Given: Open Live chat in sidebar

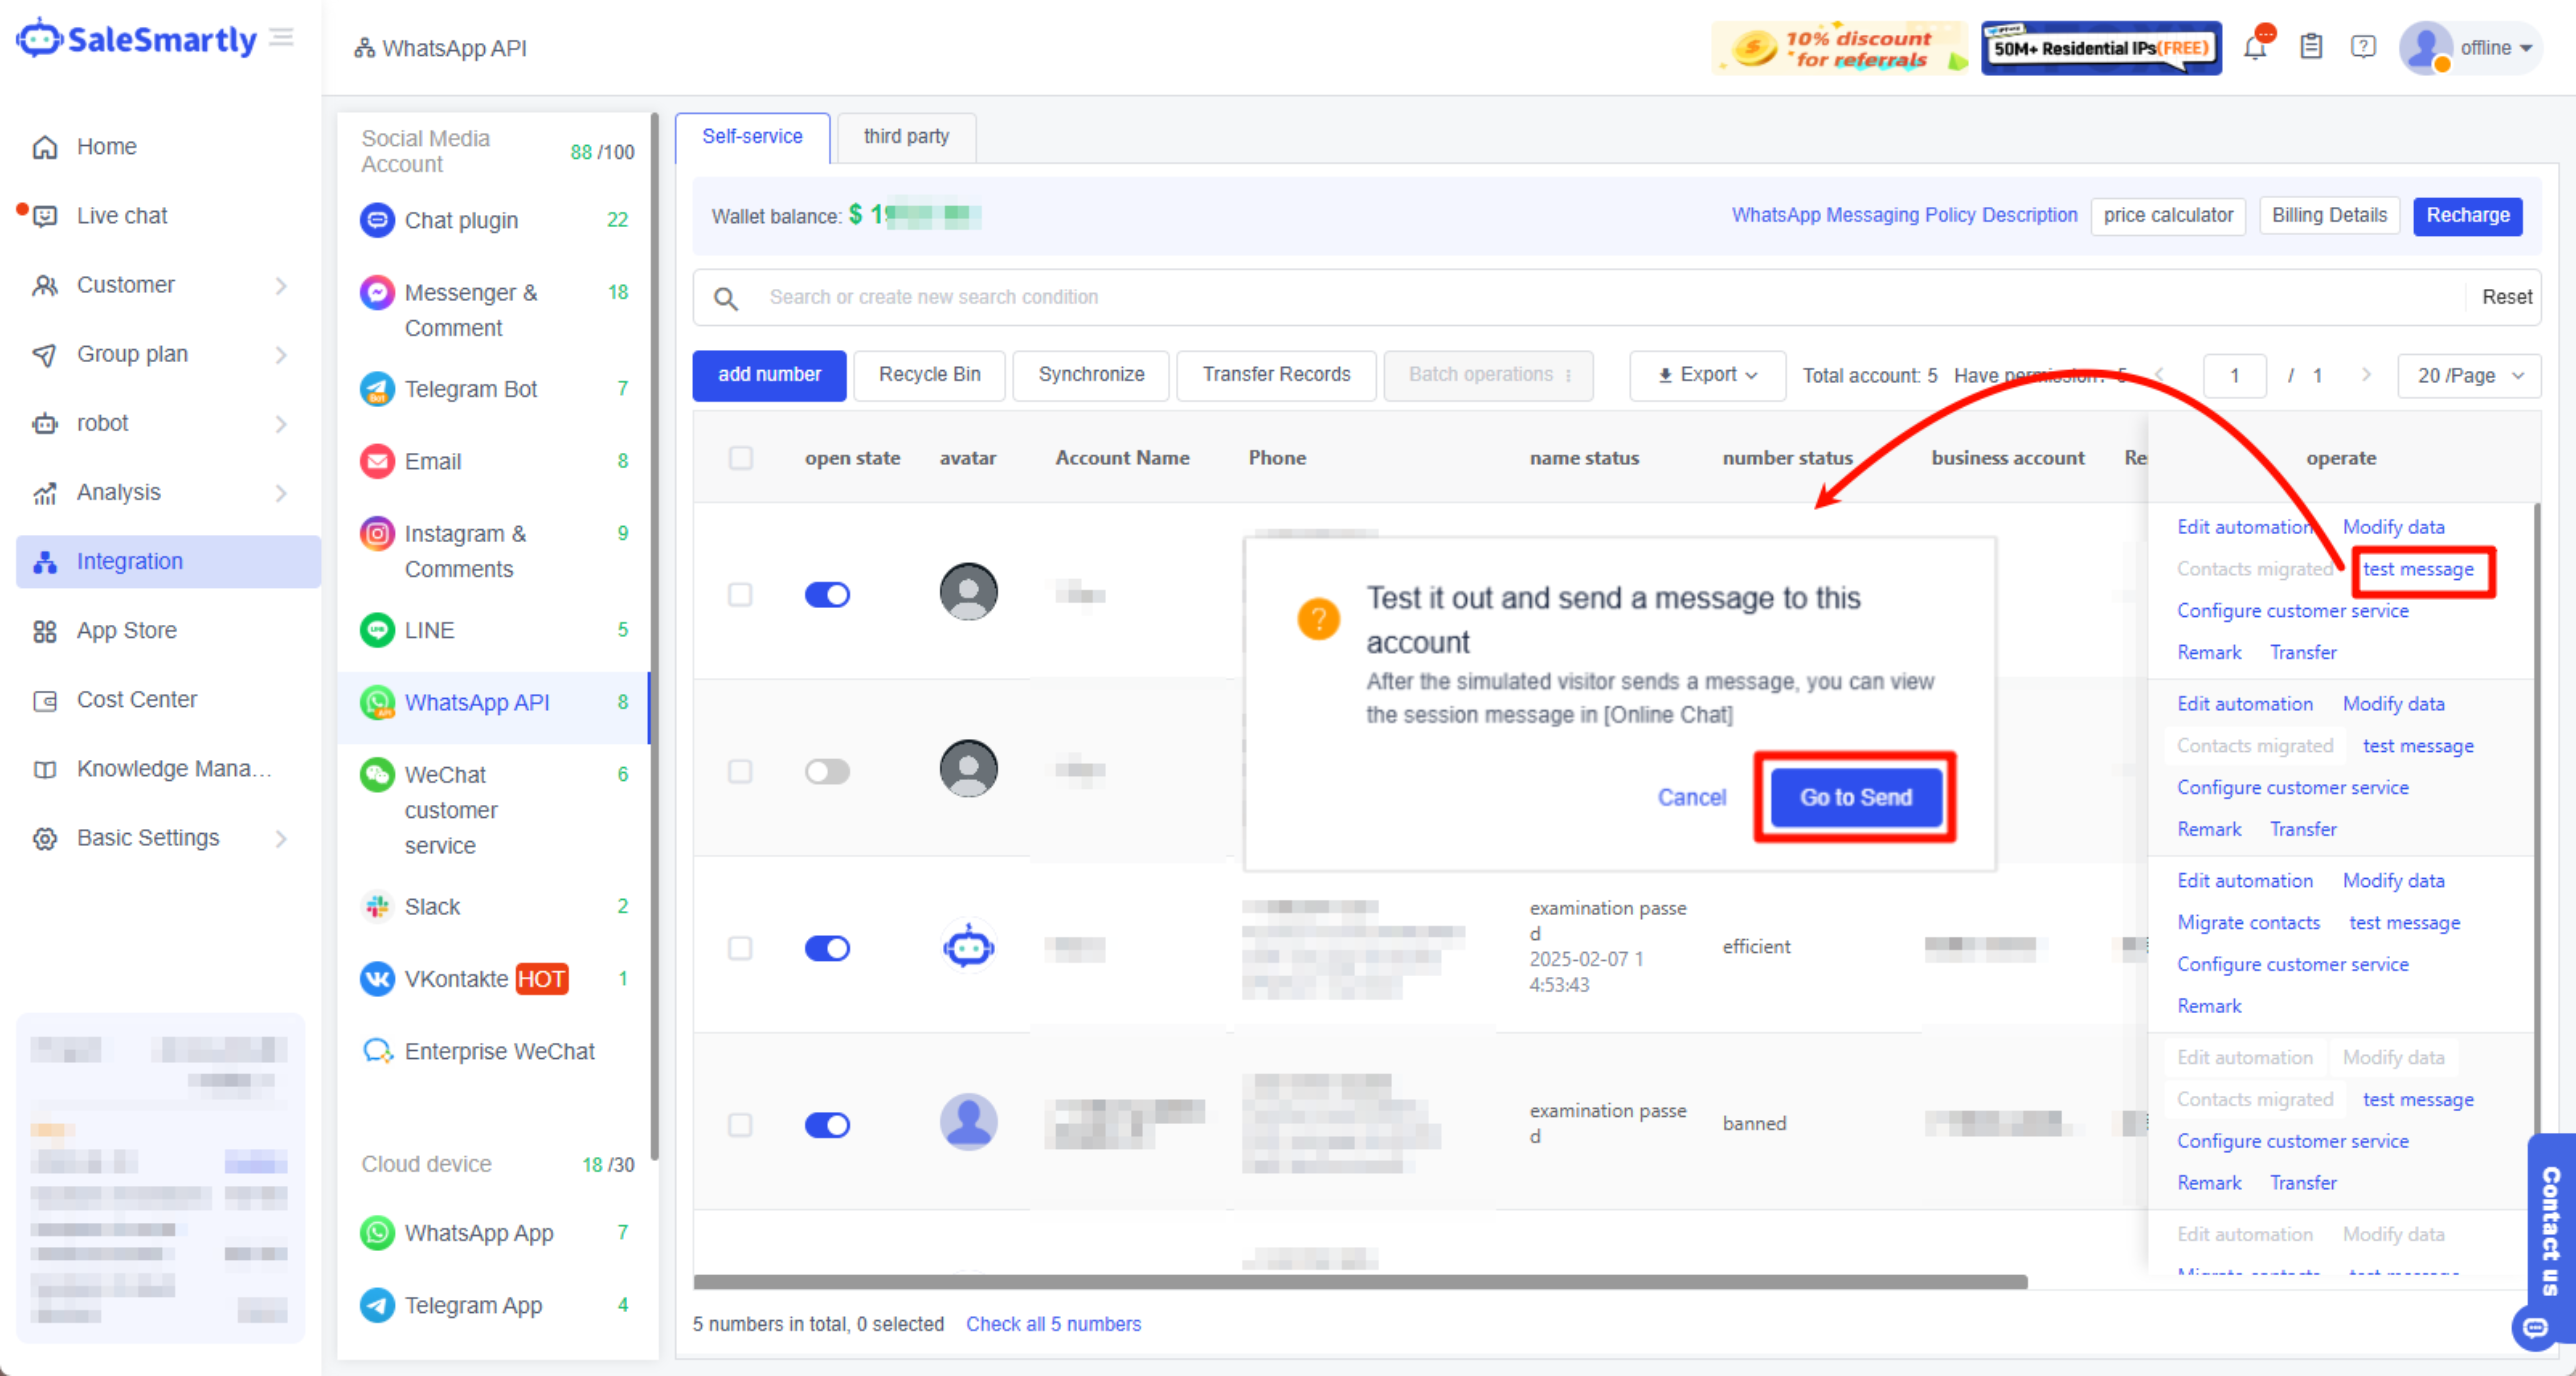Looking at the screenshot, I should tap(122, 216).
